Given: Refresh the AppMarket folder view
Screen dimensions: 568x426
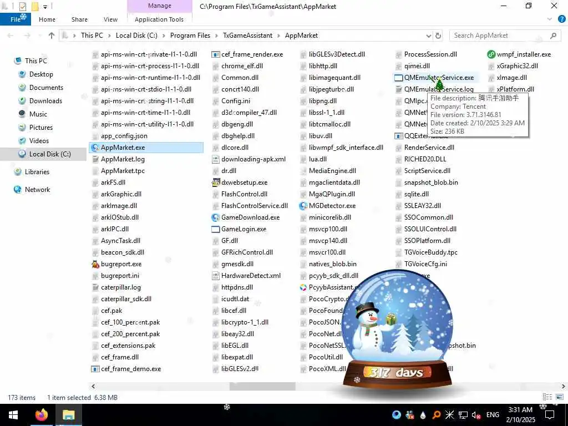Looking at the screenshot, I should tap(438, 35).
